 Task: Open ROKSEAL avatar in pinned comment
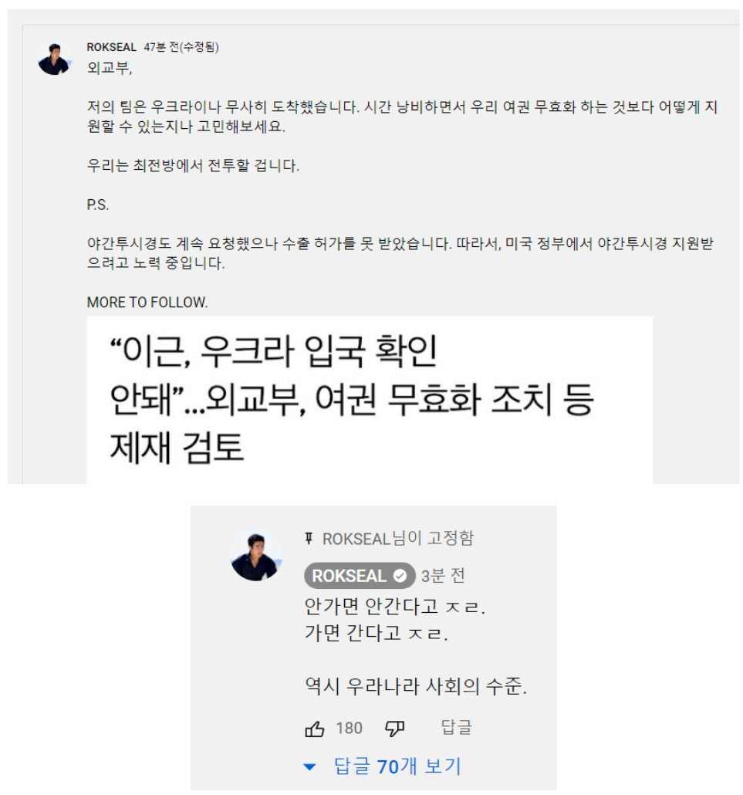point(256,555)
